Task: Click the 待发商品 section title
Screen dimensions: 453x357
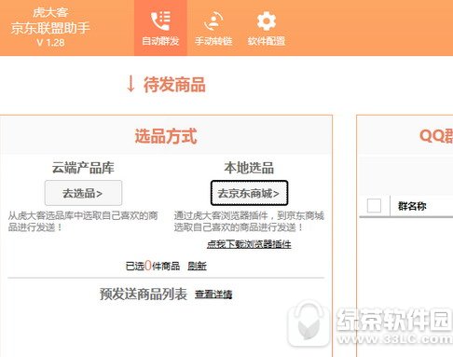Action: (174, 85)
